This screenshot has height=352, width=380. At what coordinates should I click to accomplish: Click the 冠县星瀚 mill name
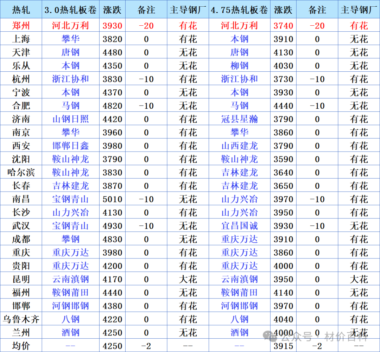pyautogui.click(x=240, y=119)
